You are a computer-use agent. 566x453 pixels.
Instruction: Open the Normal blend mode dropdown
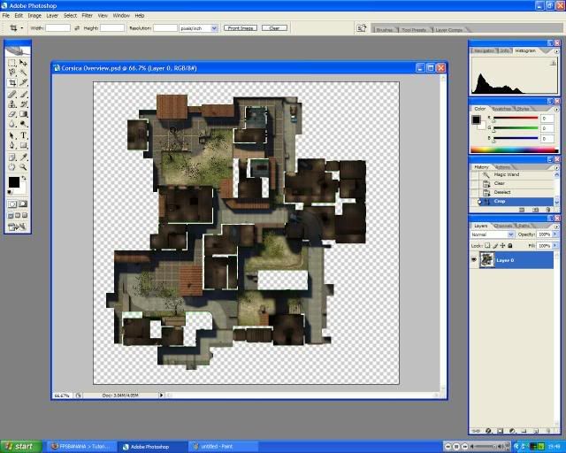pyautogui.click(x=510, y=234)
